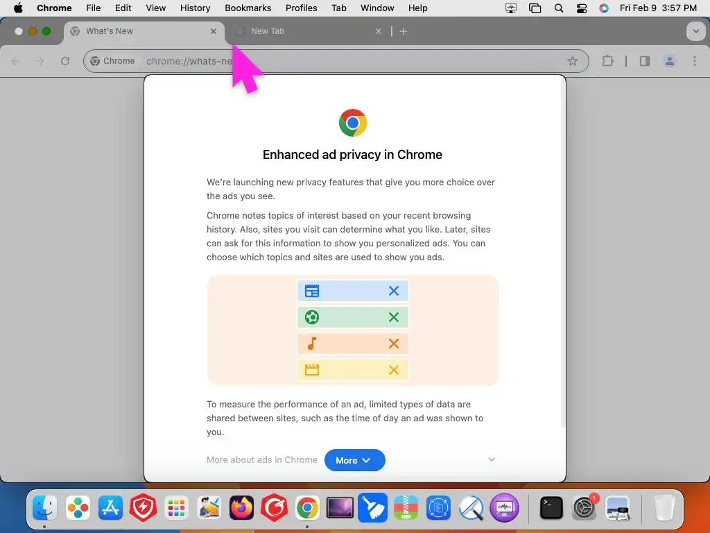The height and width of the screenshot is (533, 710).
Task: Click the More button in dialog
Action: [354, 460]
